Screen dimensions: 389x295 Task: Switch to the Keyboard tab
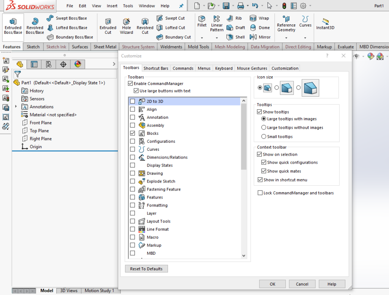tap(224, 68)
